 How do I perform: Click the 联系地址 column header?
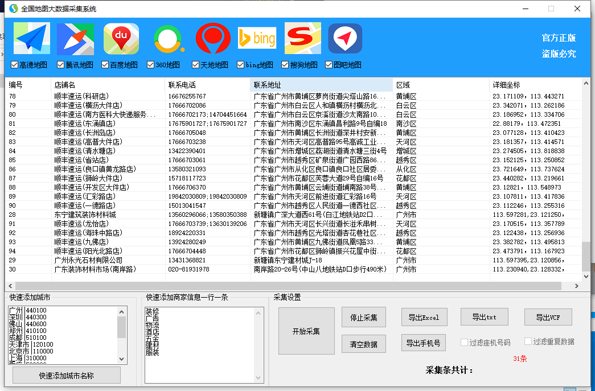pos(321,85)
